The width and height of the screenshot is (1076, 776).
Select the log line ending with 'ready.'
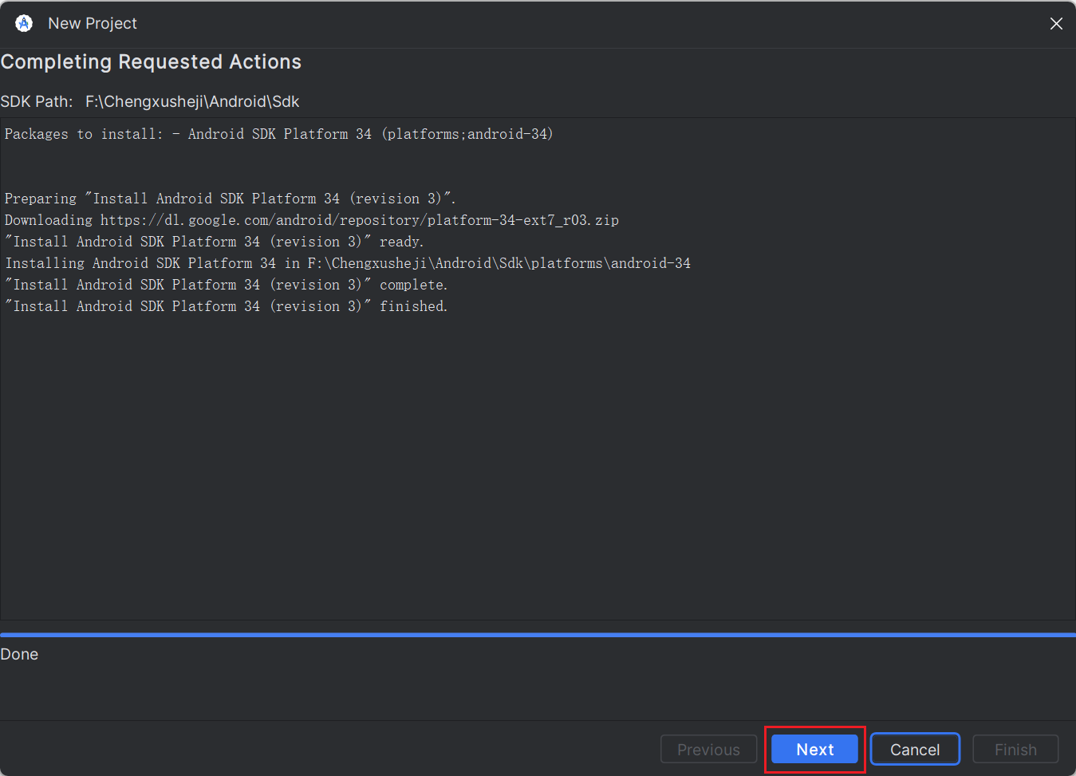coord(214,242)
